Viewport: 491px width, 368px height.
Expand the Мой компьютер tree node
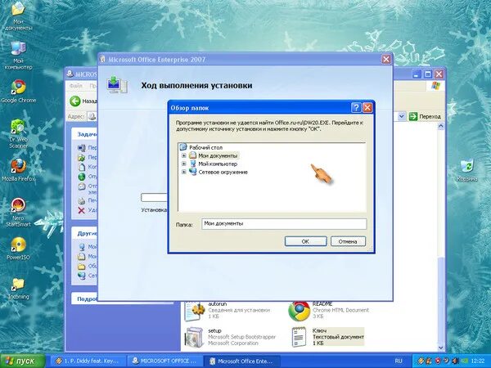(x=184, y=164)
